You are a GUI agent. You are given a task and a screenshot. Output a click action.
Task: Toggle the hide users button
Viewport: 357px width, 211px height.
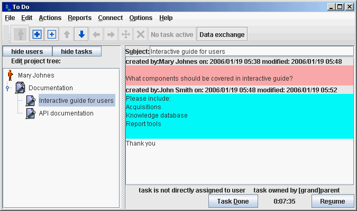click(x=27, y=51)
